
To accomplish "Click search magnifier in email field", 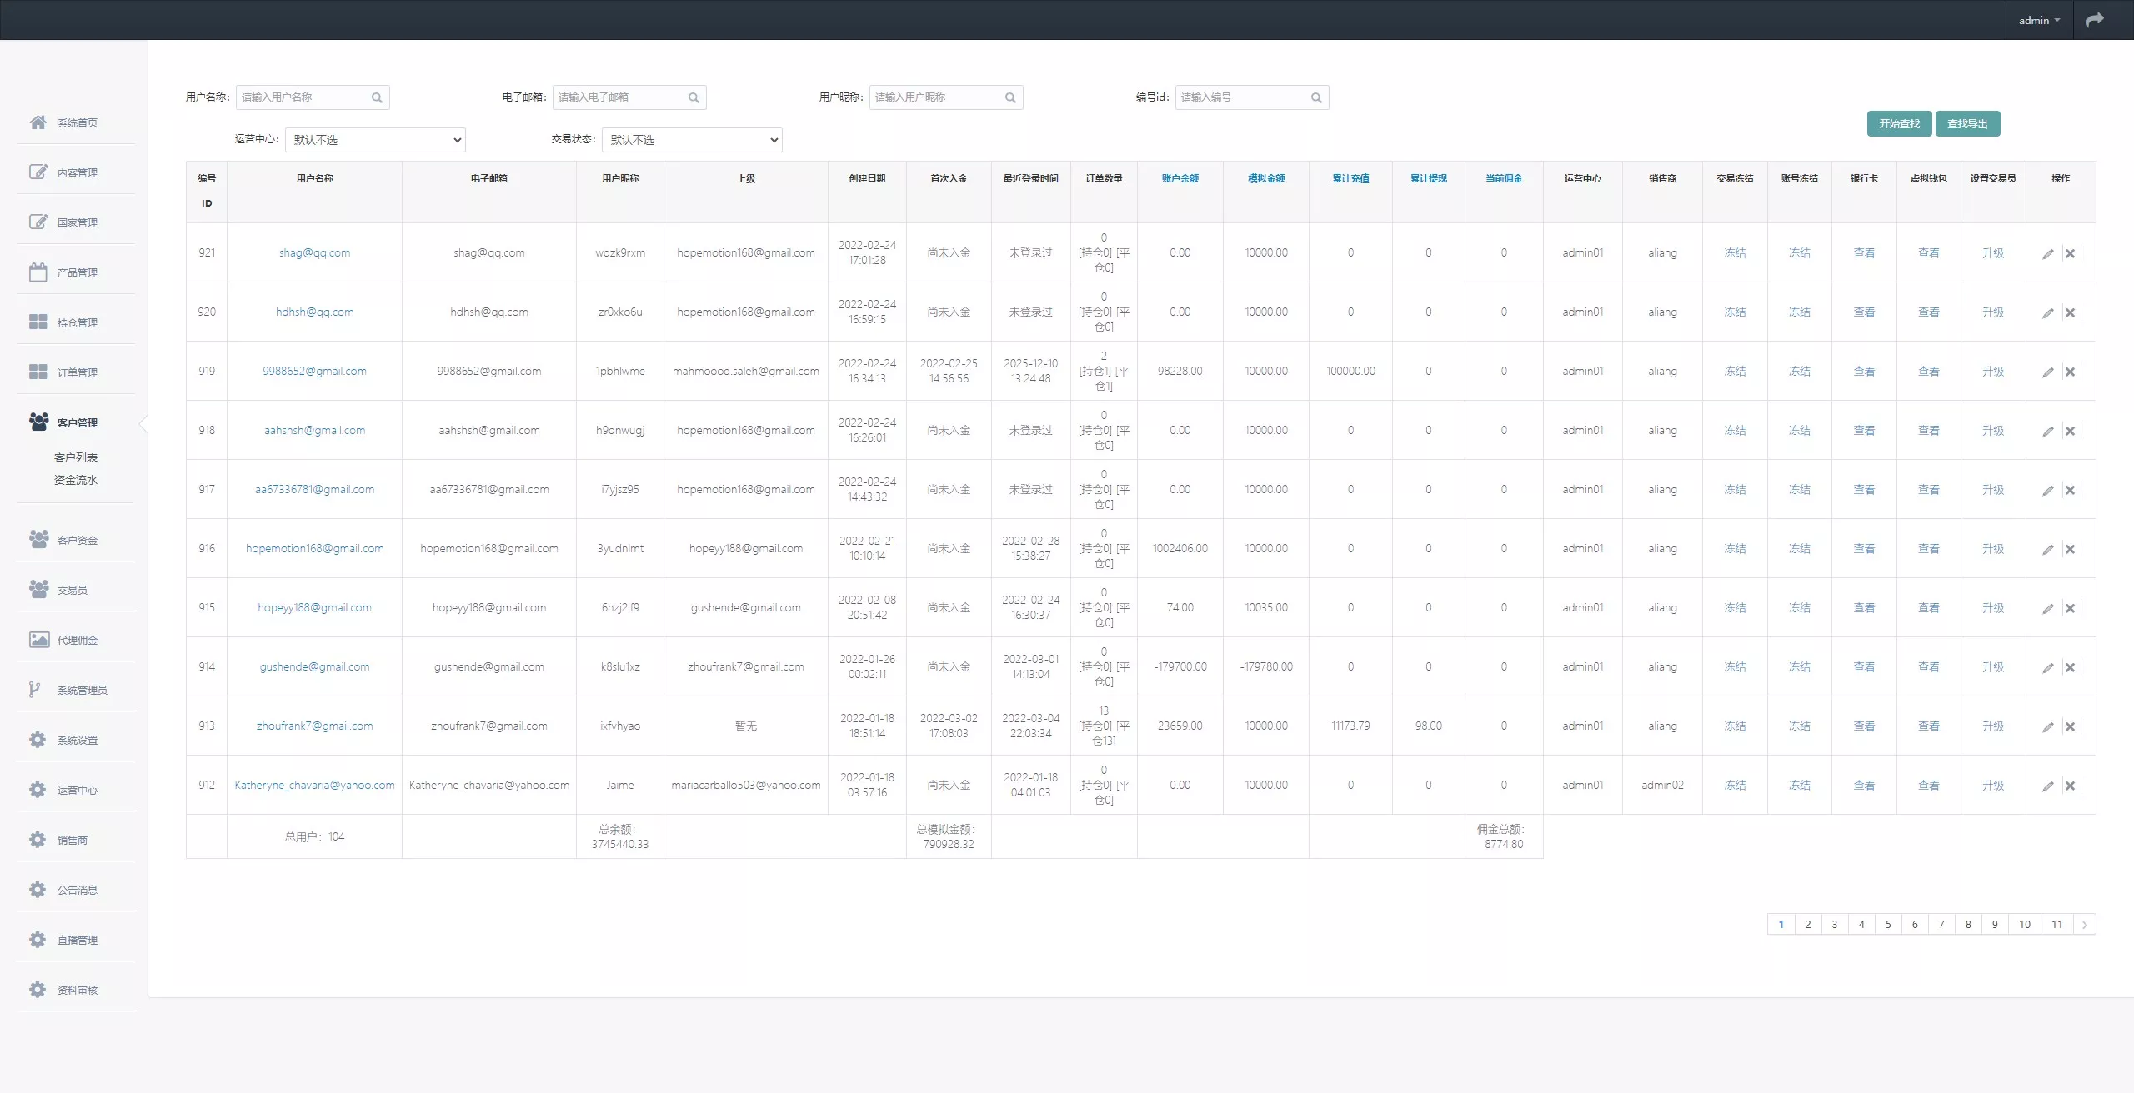I will (x=694, y=98).
